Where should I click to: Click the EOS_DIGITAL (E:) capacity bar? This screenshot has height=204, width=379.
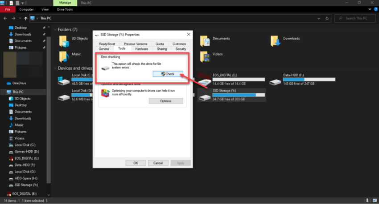pyautogui.click(x=239, y=80)
